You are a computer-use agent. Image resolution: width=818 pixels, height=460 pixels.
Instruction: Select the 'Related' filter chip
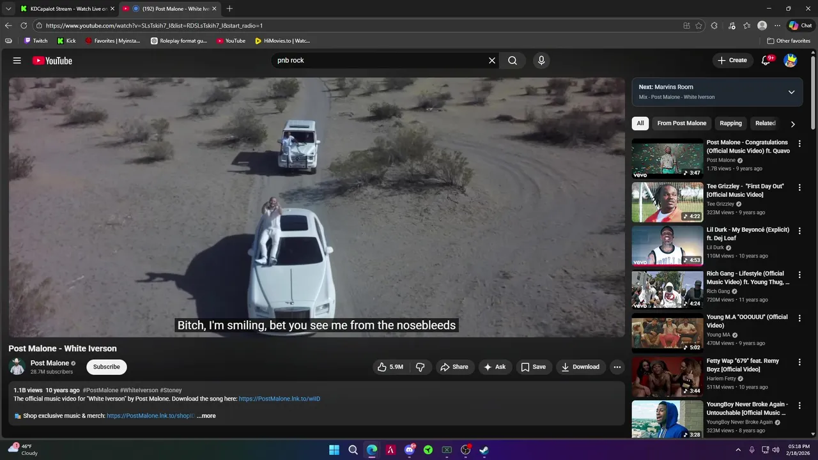(765, 123)
